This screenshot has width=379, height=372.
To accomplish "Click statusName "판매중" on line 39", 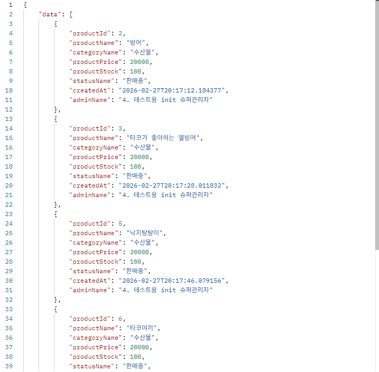I will click(x=135, y=366).
